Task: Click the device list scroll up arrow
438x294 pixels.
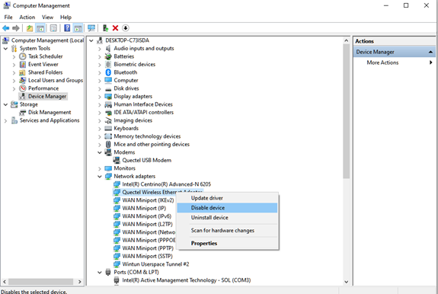Action: 347,41
